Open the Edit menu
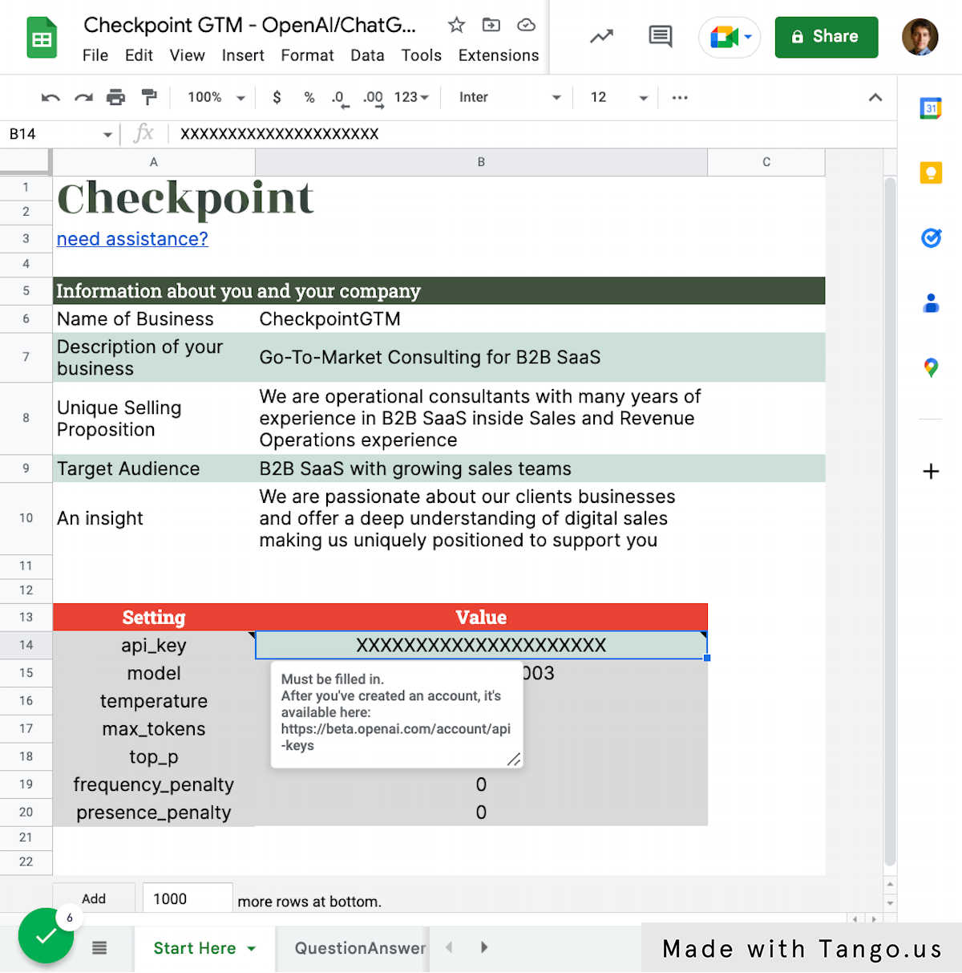The height and width of the screenshot is (973, 962). (139, 55)
